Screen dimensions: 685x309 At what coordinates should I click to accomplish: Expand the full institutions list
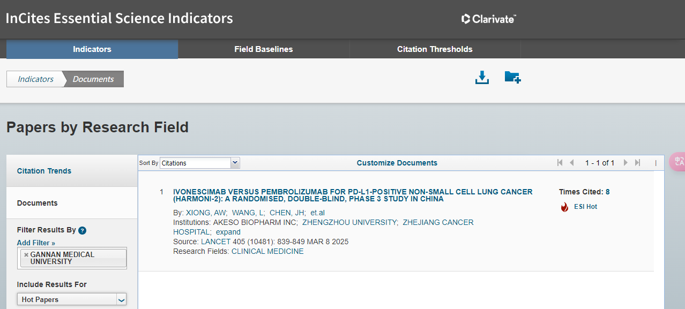tap(228, 232)
